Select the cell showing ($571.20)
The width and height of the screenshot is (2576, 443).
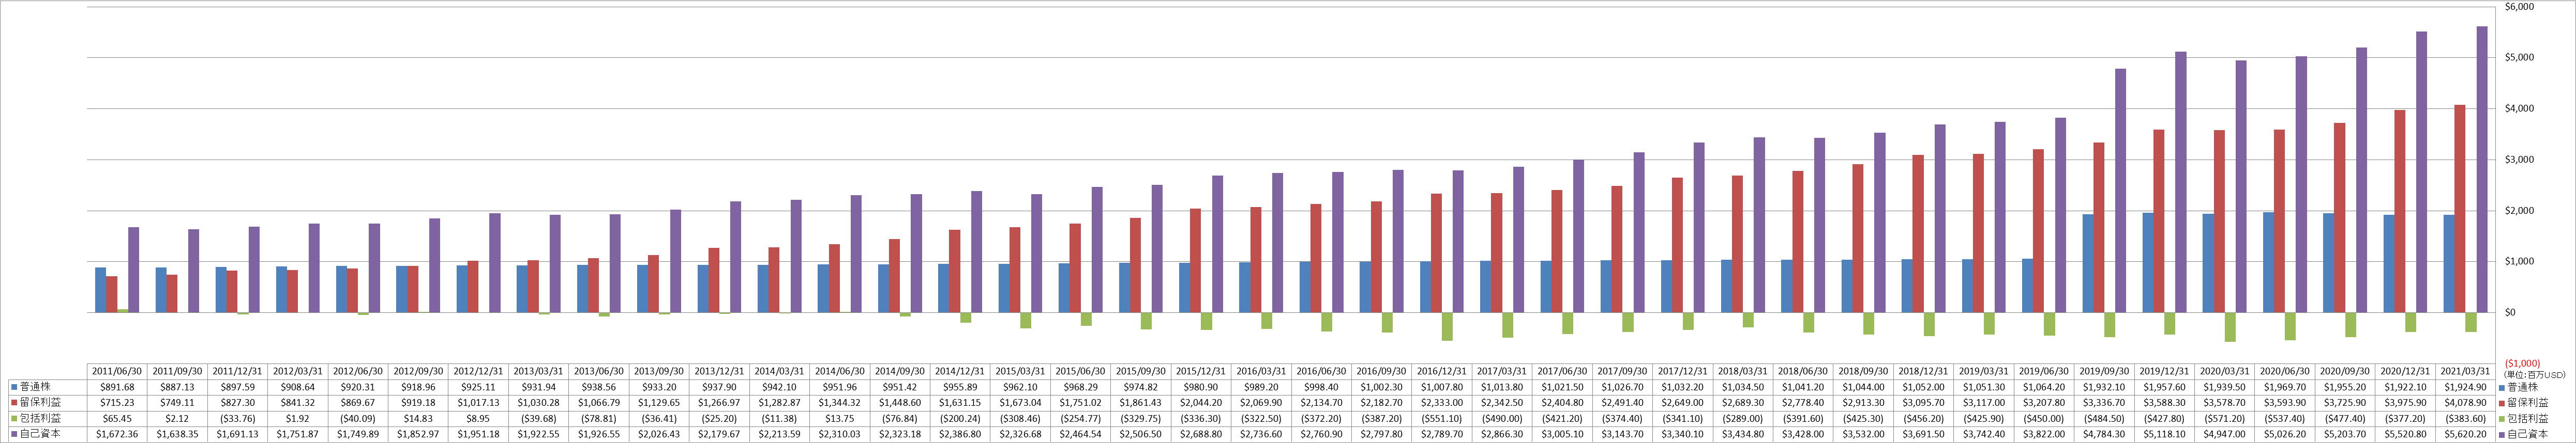point(2224,419)
